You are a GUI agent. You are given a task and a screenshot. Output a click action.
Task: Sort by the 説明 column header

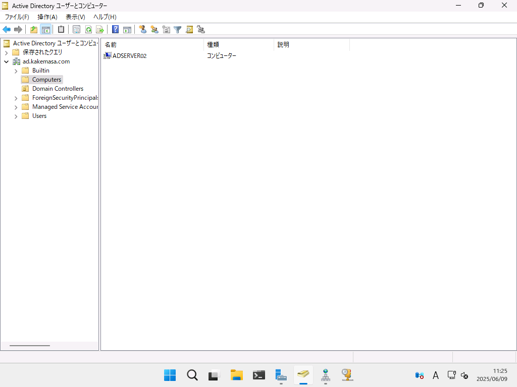tap(312, 44)
